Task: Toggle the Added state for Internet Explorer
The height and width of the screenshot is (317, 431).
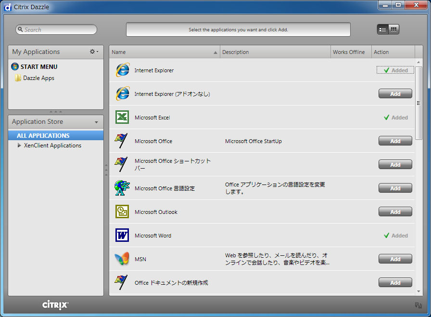Action: (395, 70)
